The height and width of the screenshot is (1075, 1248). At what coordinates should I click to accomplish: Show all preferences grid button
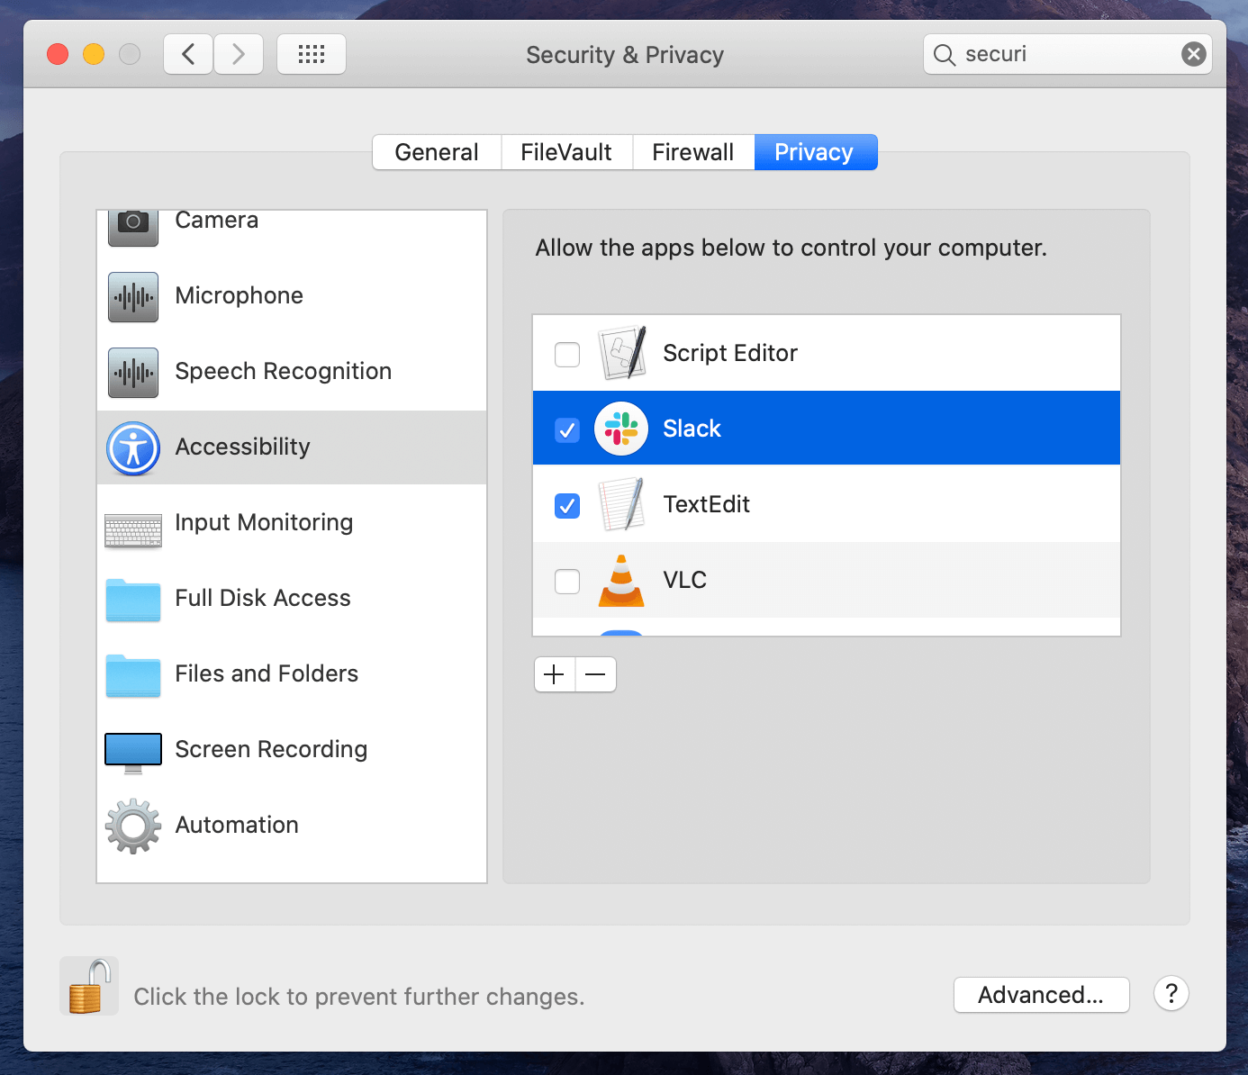pos(312,54)
